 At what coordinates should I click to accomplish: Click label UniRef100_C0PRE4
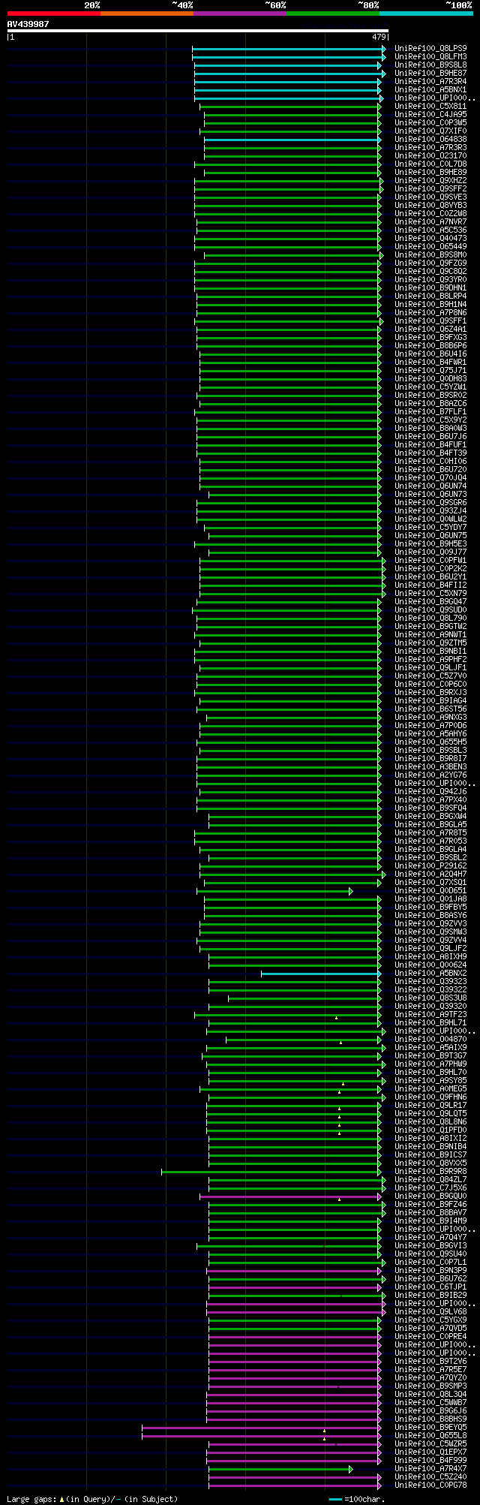pos(430,1336)
